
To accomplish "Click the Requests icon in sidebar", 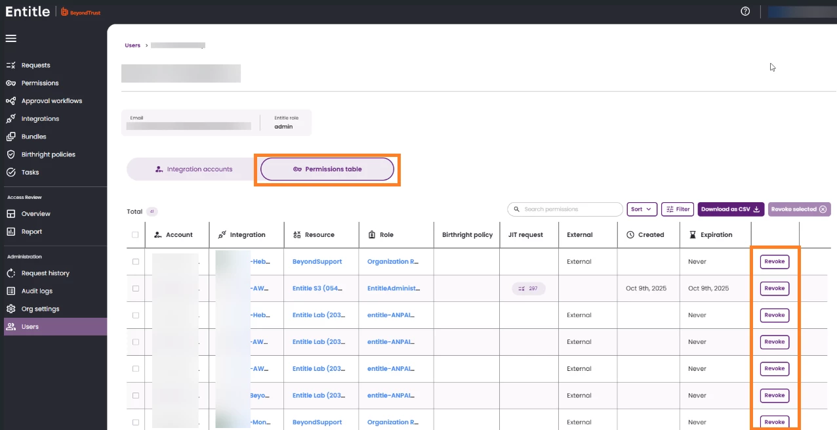I will 10,65.
